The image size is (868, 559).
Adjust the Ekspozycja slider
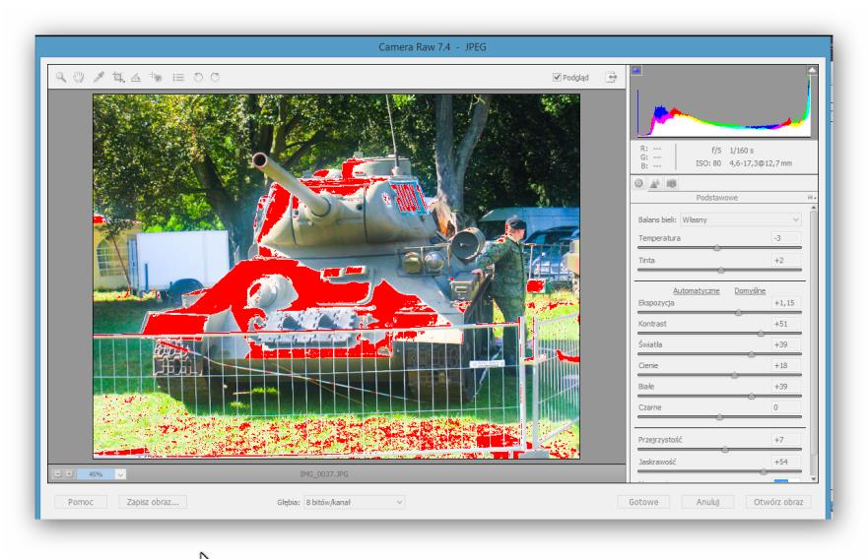739,312
